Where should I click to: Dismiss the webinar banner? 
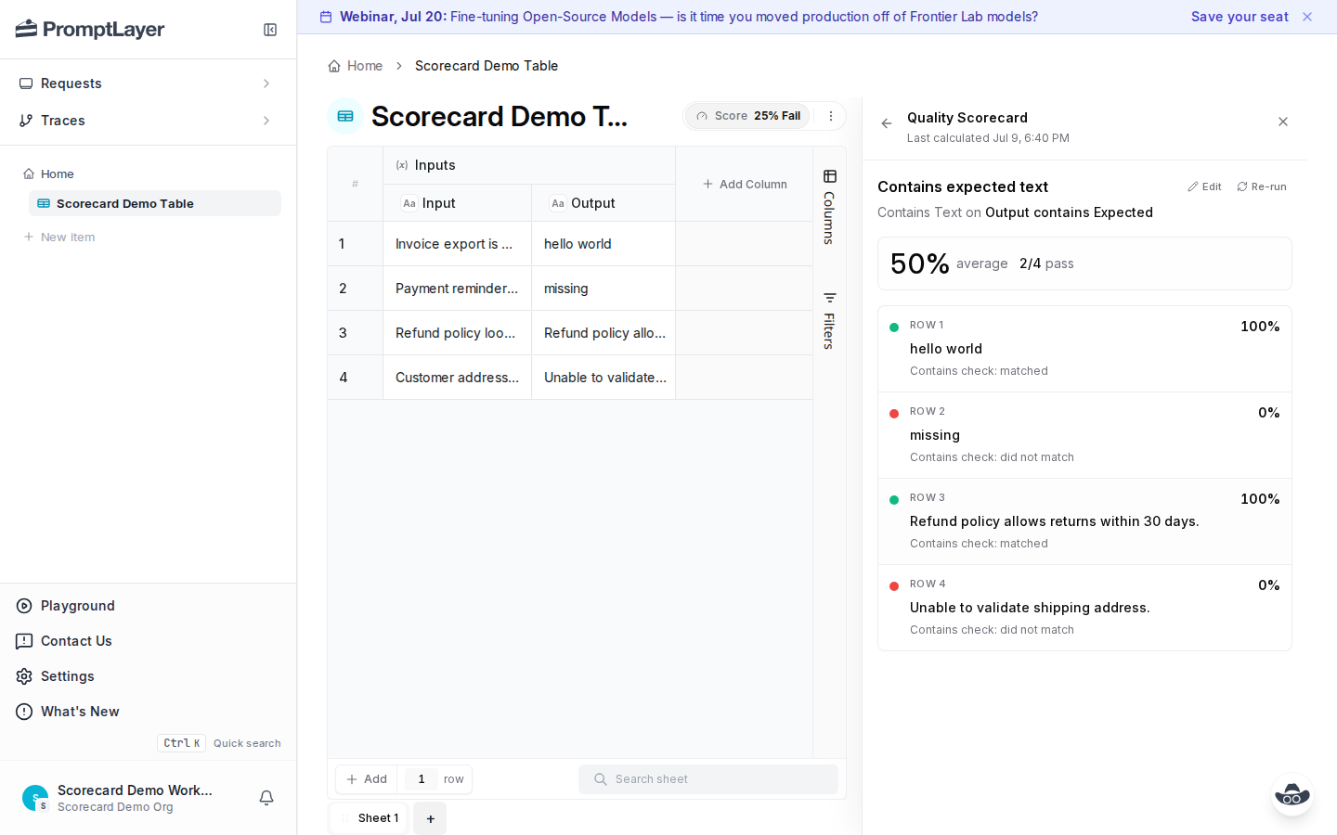[x=1307, y=17]
